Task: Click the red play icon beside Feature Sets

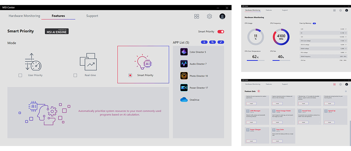Action: pyautogui.click(x=259, y=91)
